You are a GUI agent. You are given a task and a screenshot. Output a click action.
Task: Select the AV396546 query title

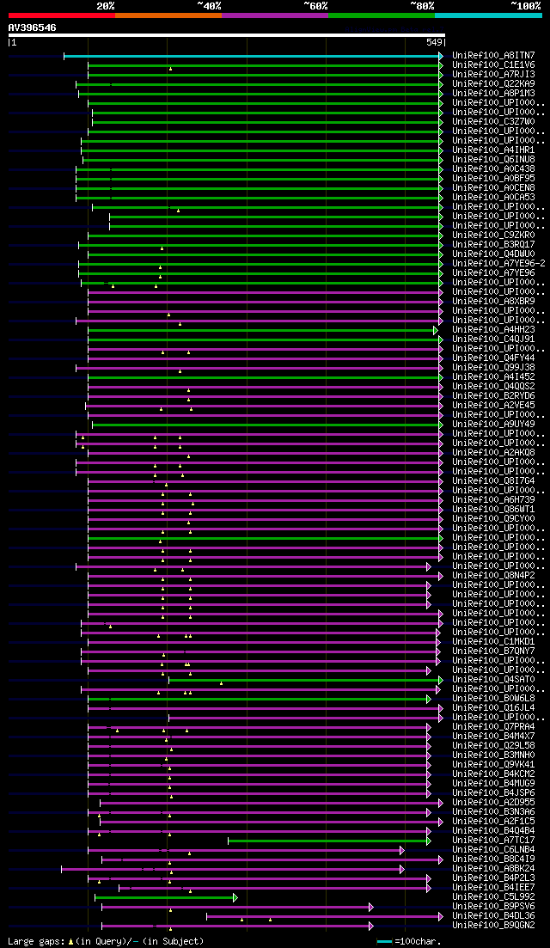pos(32,28)
